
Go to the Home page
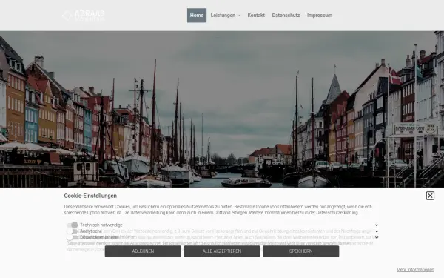(x=197, y=16)
